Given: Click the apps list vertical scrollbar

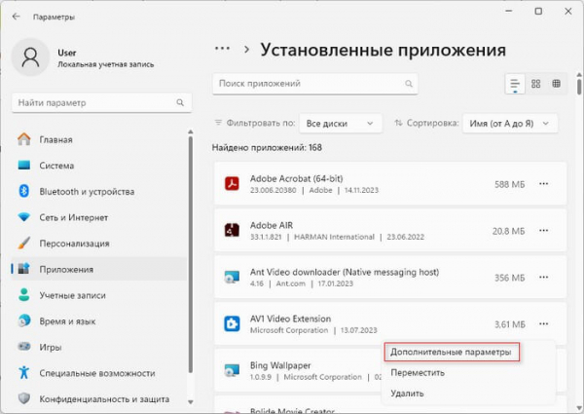Looking at the screenshot, I should pyautogui.click(x=579, y=85).
